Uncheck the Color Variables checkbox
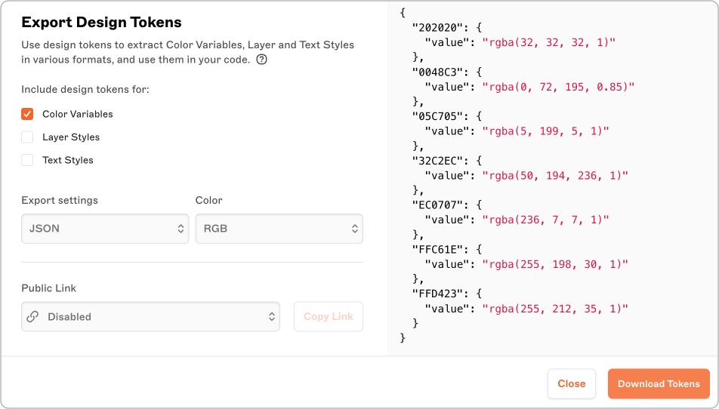Image resolution: width=719 pixels, height=409 pixels. (x=27, y=114)
